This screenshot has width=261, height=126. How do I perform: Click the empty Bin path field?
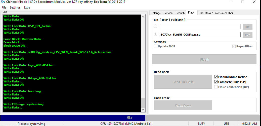[x=200, y=27]
